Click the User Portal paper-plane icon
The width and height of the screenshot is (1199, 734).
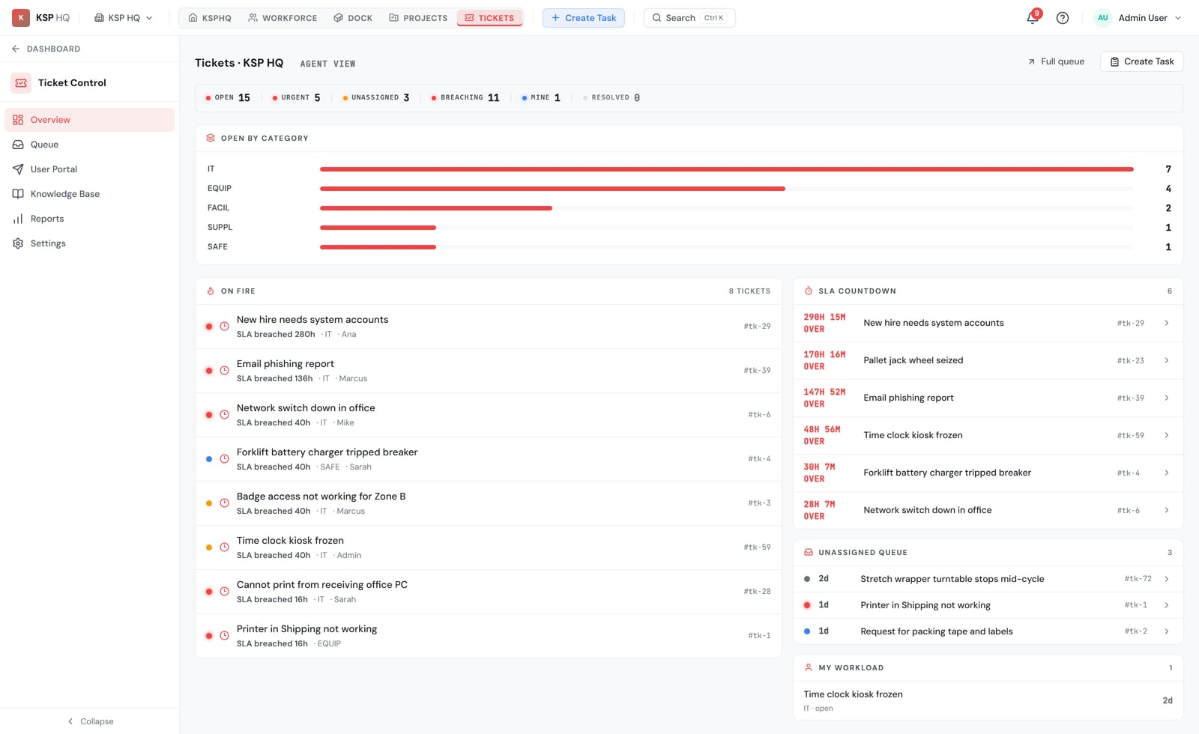pyautogui.click(x=18, y=169)
